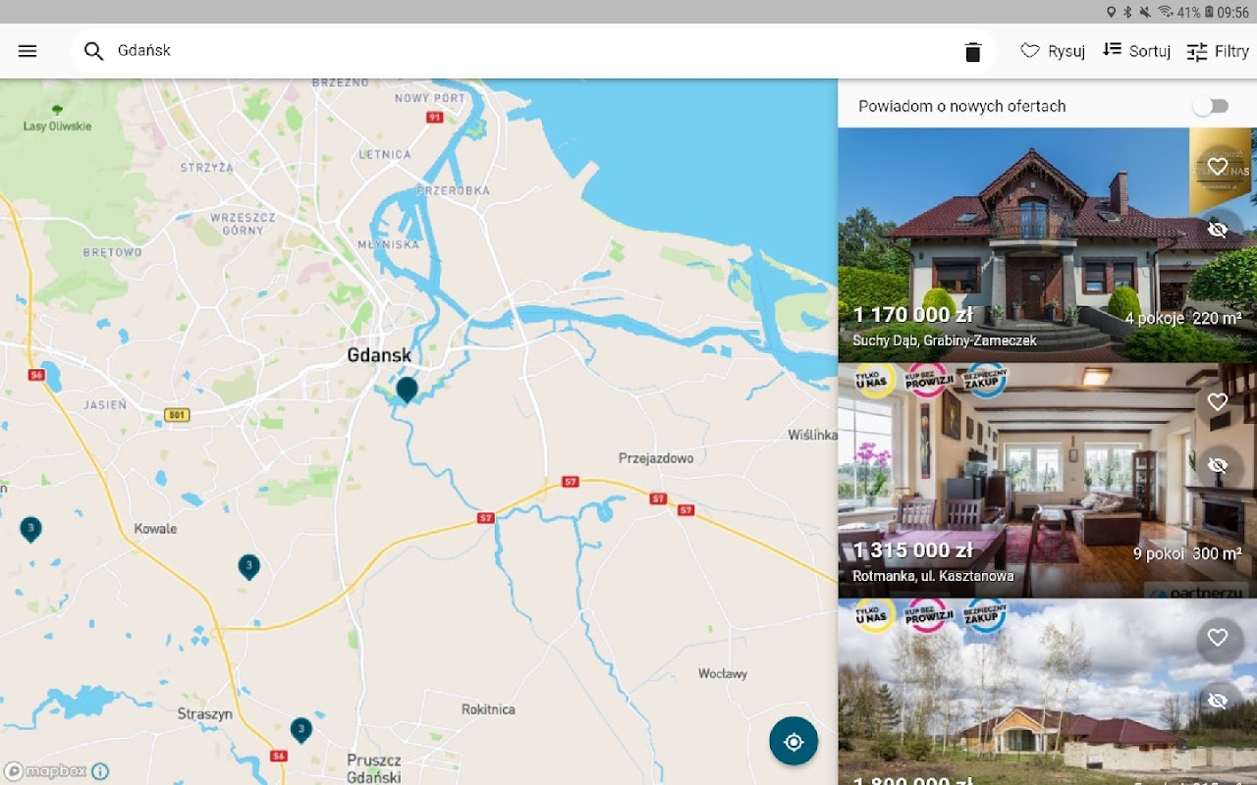Screen dimensions: 1257x785
Task: Toggle Powiadom o nowych ofertach switch
Action: pyautogui.click(x=1211, y=106)
